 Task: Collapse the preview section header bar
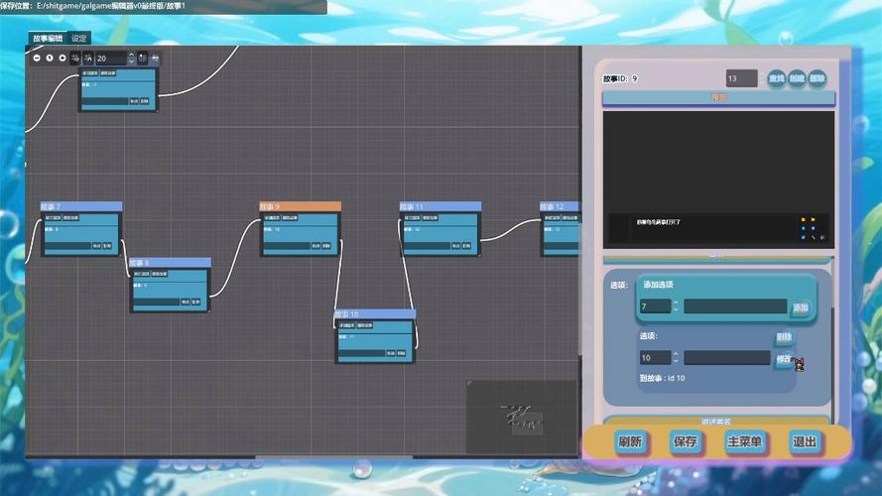pyautogui.click(x=718, y=98)
